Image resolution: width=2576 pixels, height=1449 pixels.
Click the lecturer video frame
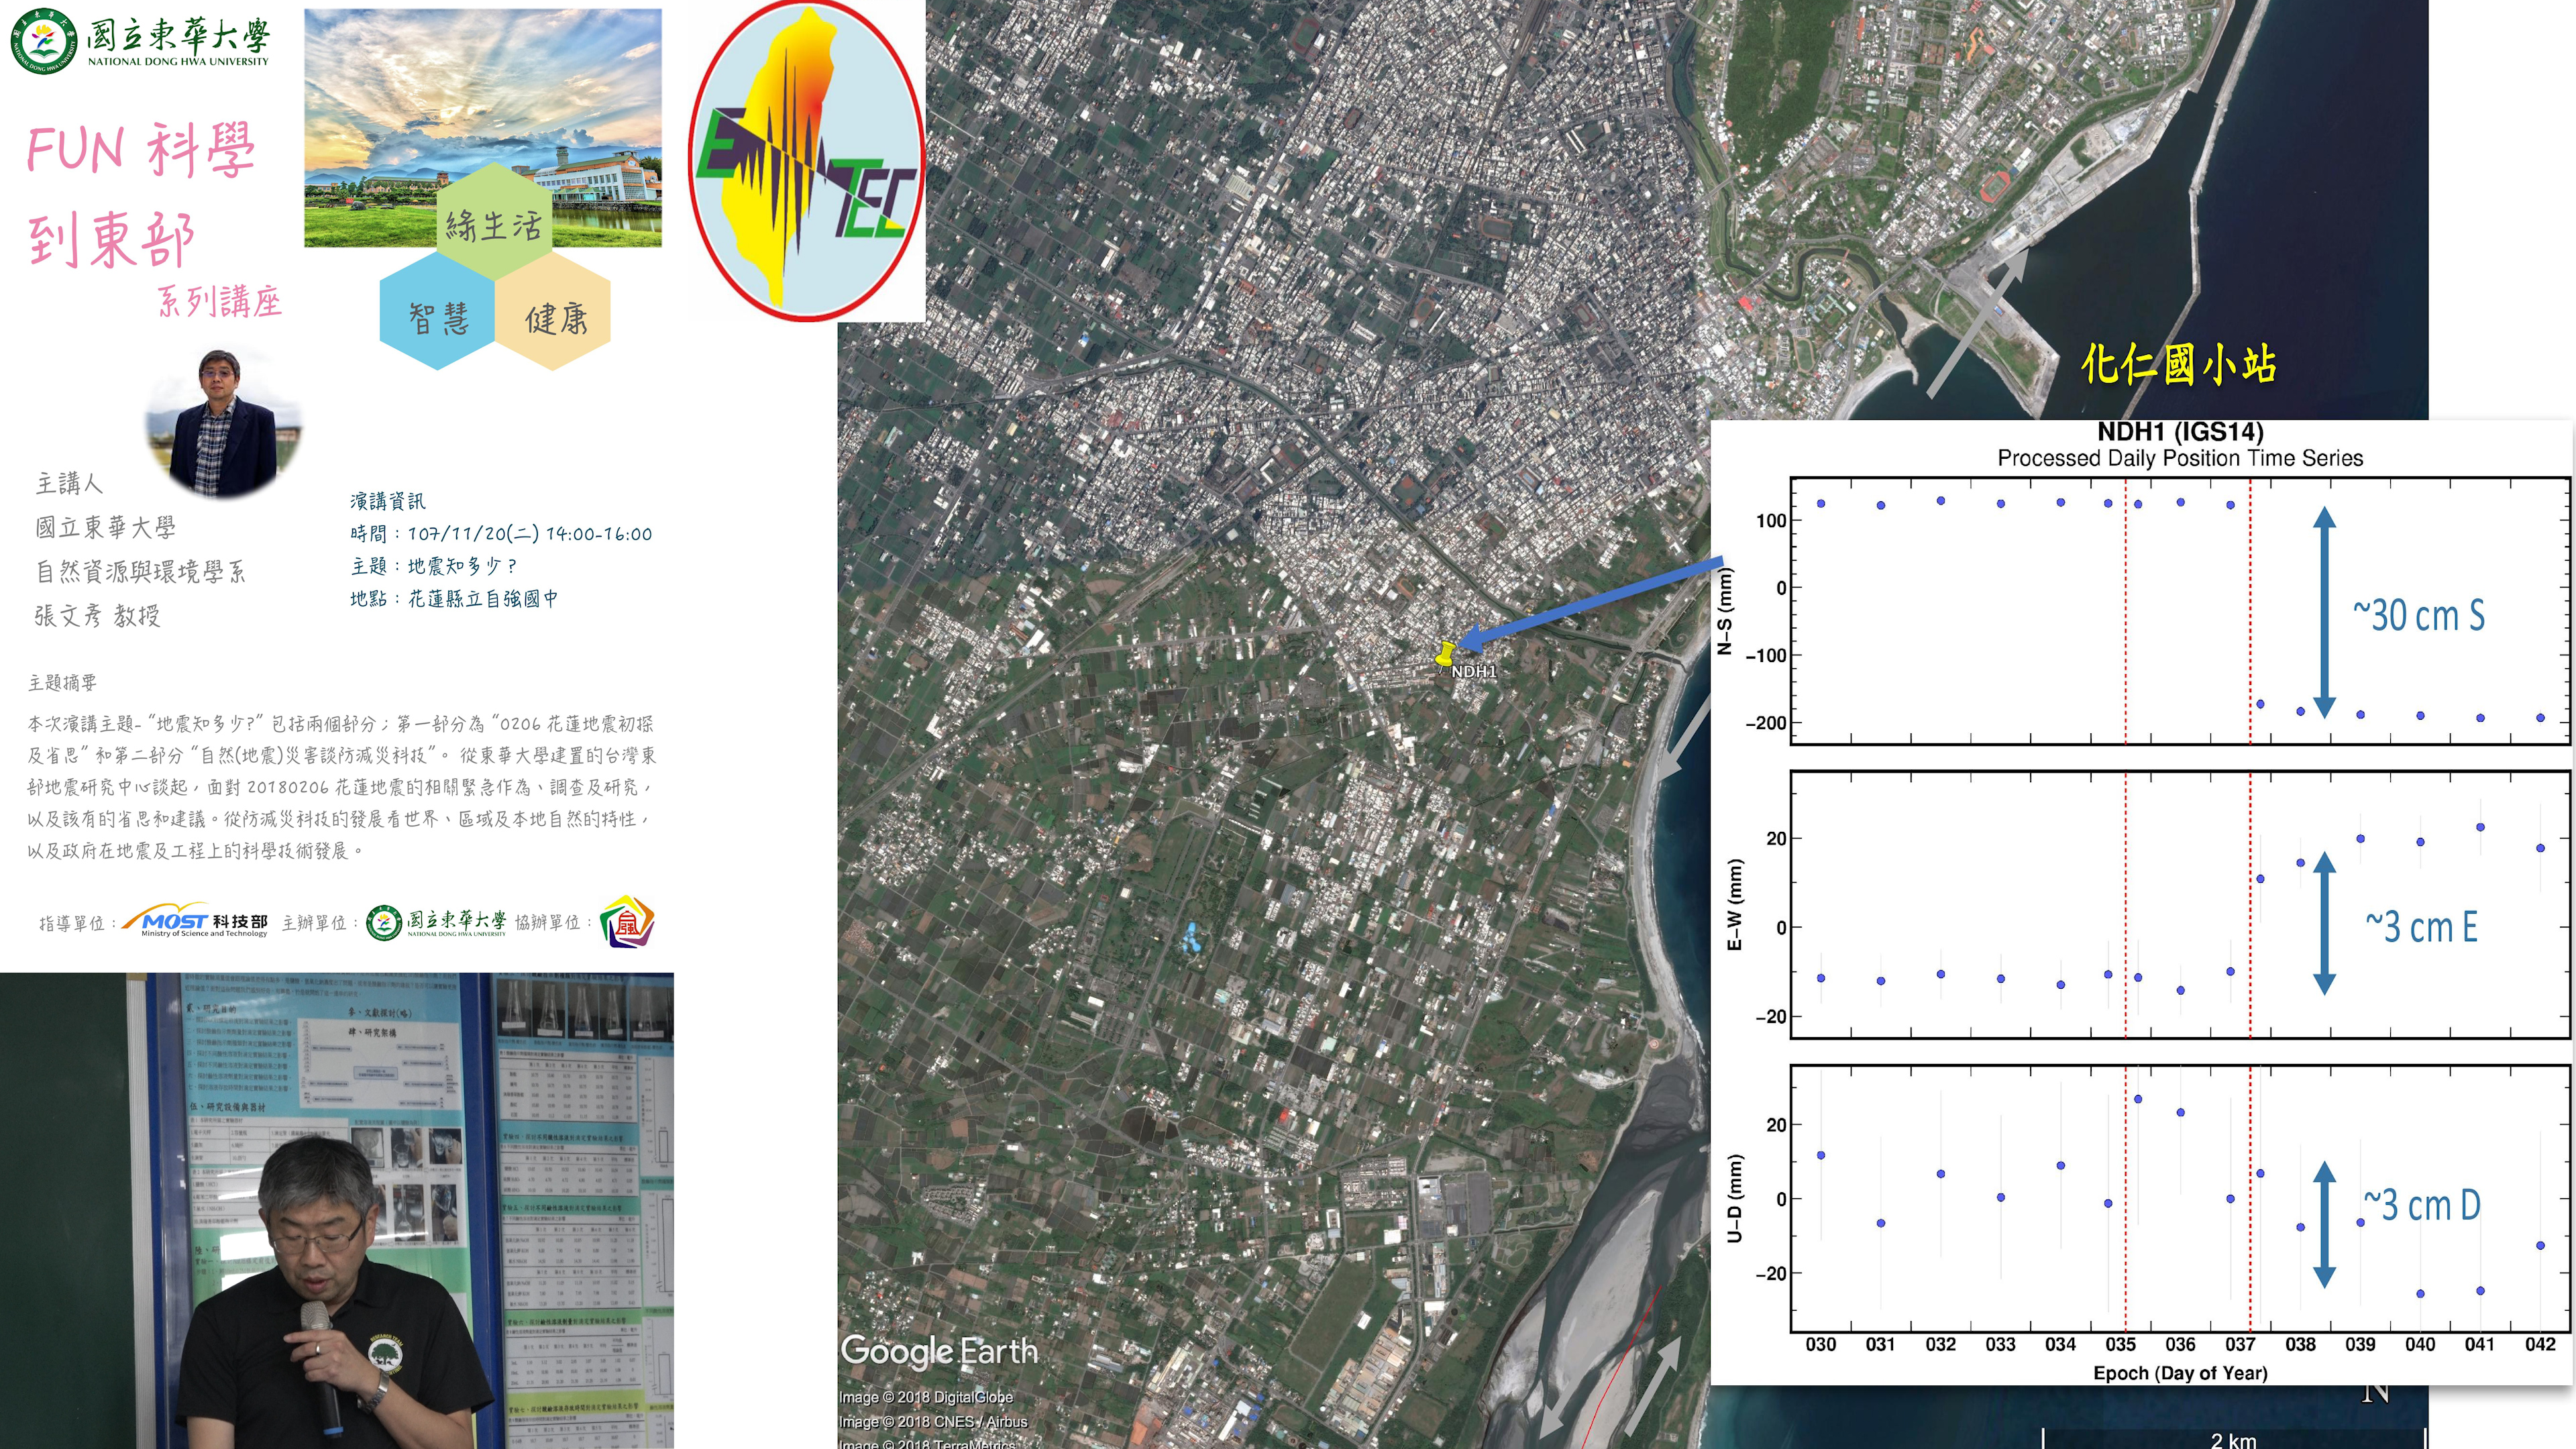point(337,1210)
